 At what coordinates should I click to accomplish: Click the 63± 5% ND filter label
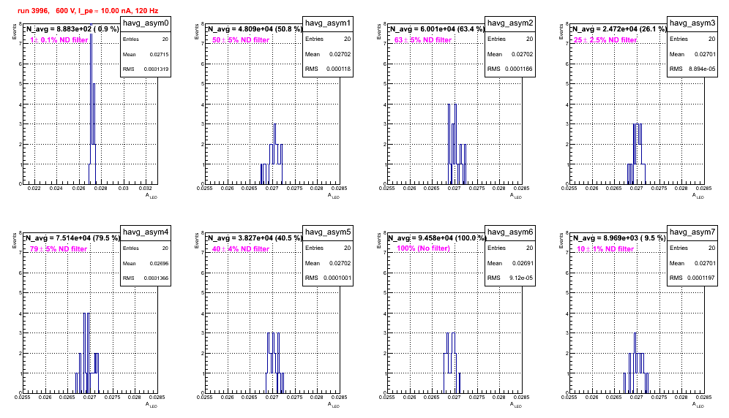click(x=423, y=40)
